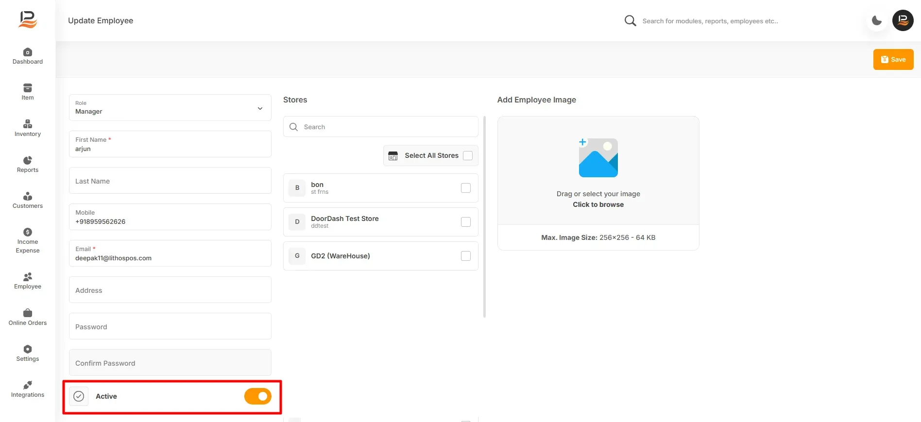Viewport: 921px width, 422px height.
Task: Open Customers icon in sidebar
Action: click(x=28, y=196)
